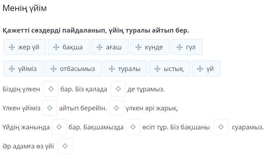The height and width of the screenshot is (161, 270).
Task: Click the blank slot after "Біз қалада"
Action: [118, 89]
